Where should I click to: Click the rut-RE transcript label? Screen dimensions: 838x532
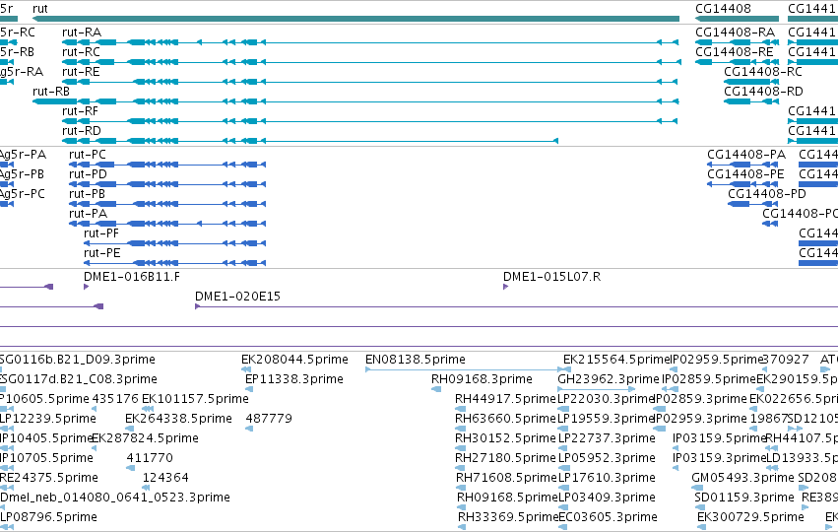81,72
